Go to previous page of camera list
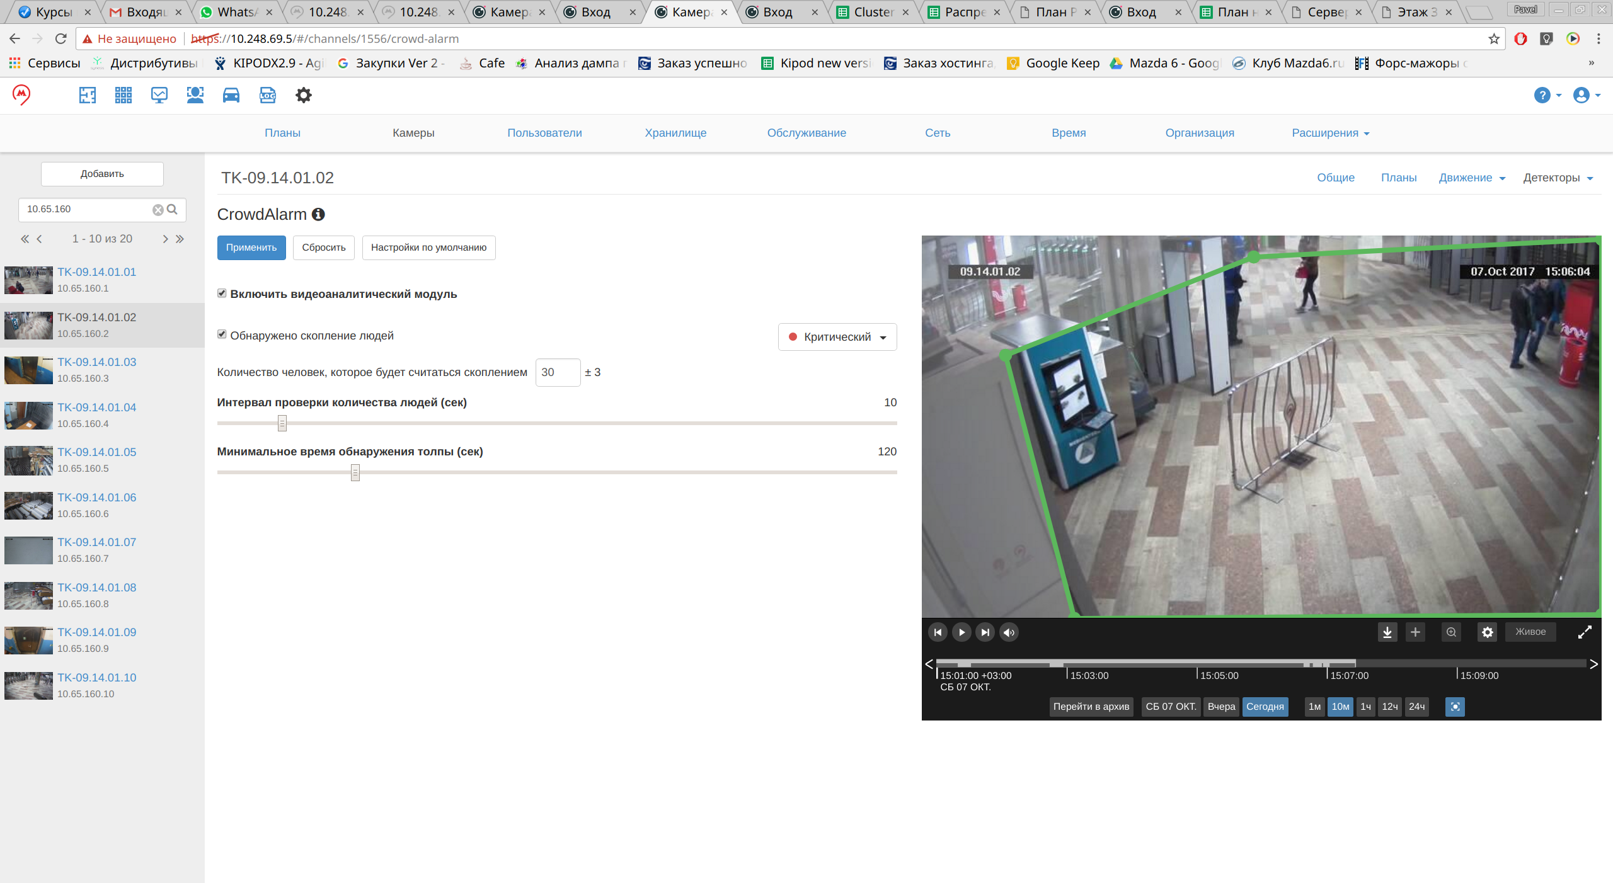The image size is (1613, 883). tap(39, 239)
